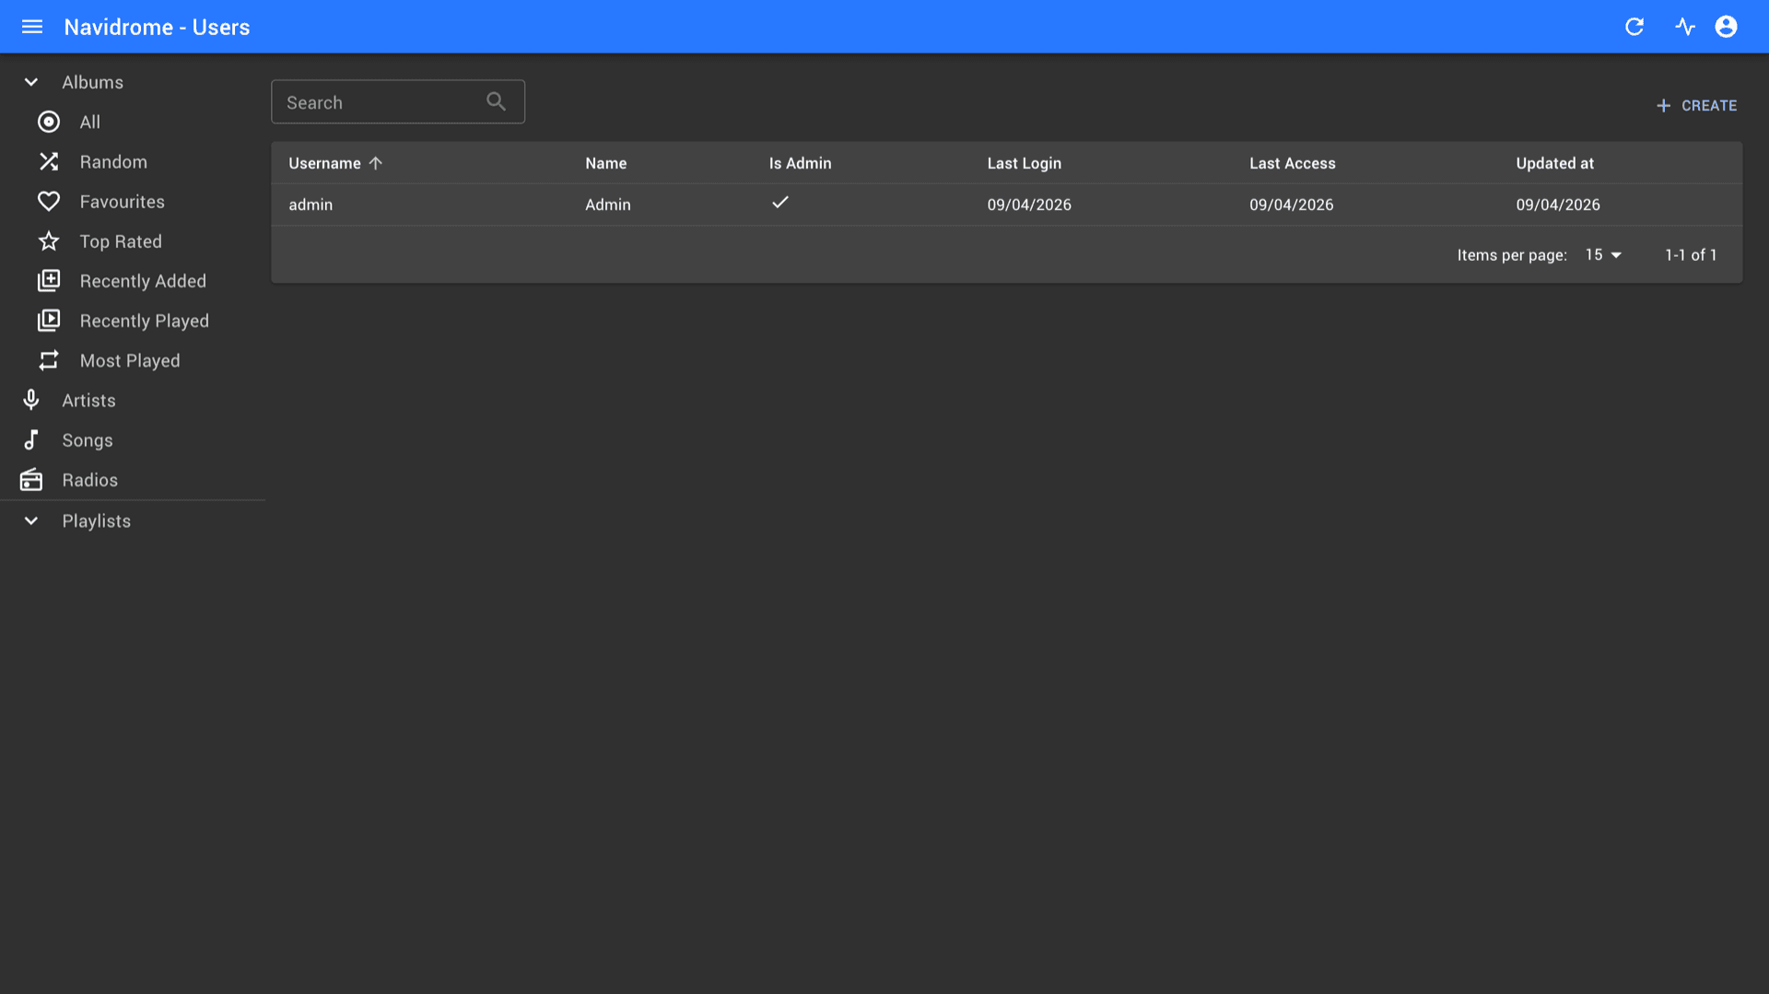Open the activity panel icon
Viewport: 1769px width, 994px height.
(1685, 27)
